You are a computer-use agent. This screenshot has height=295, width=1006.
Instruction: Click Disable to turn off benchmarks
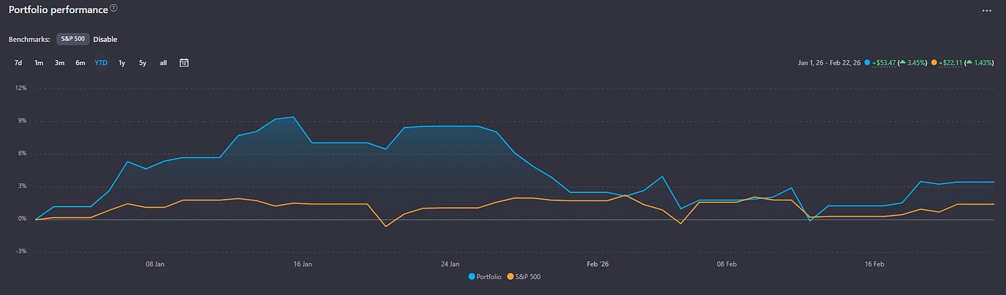105,39
